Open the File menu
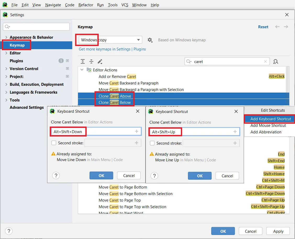 pyautogui.click(x=14, y=5)
